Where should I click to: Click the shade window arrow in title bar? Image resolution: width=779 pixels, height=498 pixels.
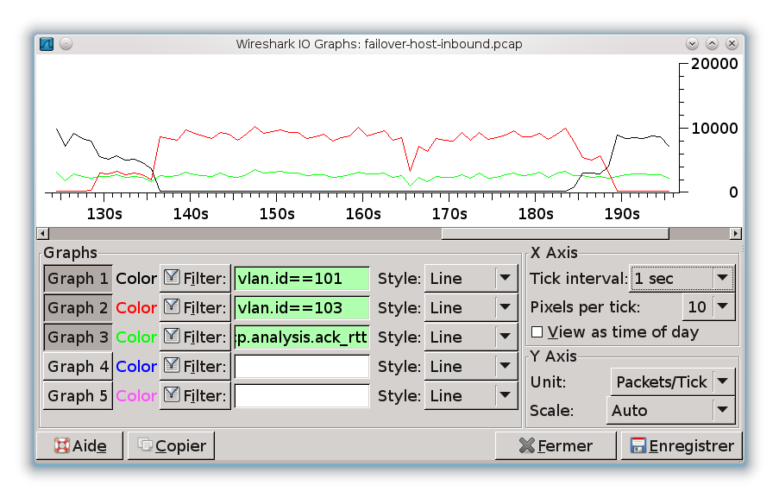coord(692,44)
